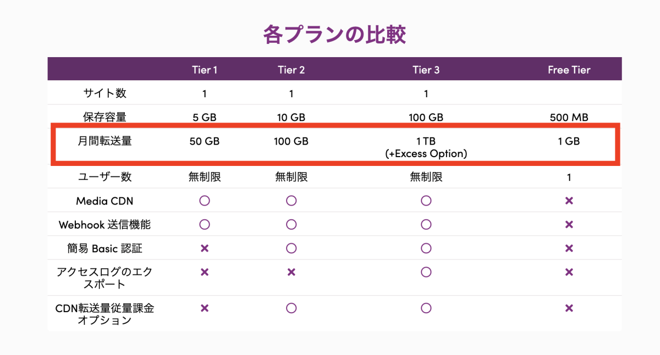Click the Tier 3 アクセスログのエクスポート circle icon

[x=426, y=272]
